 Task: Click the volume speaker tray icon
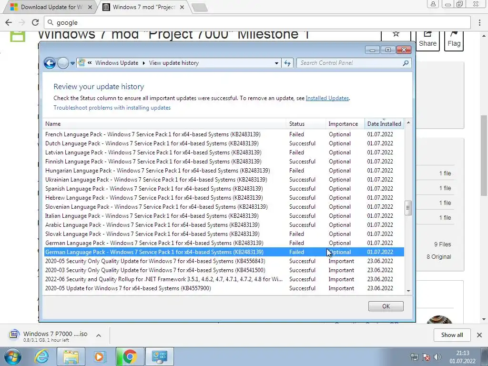437,357
